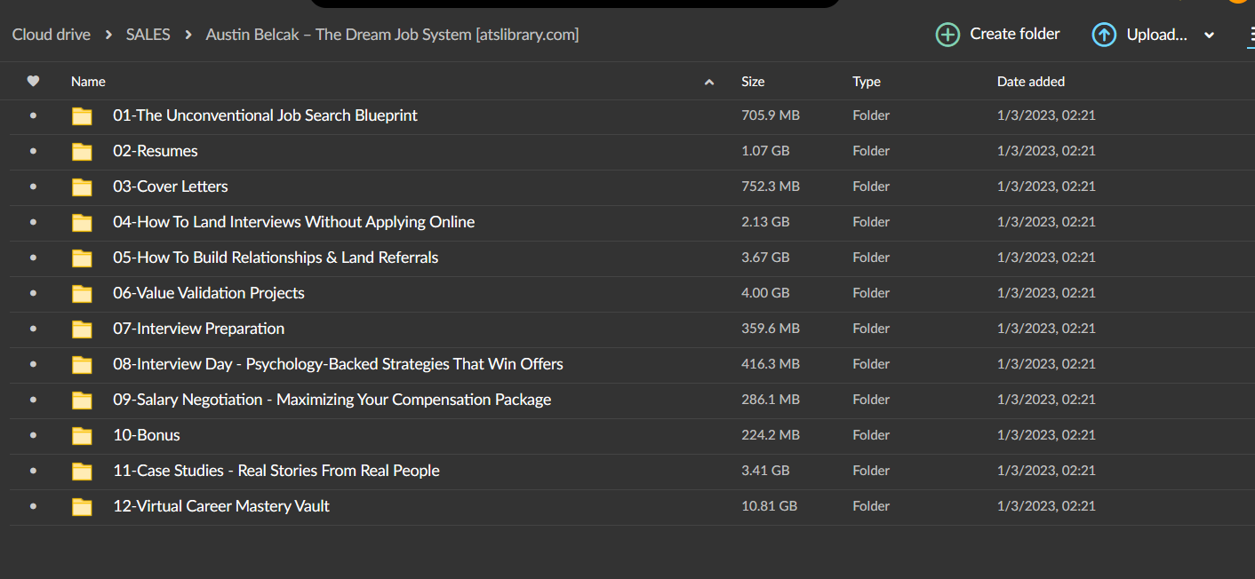Click folder icon beside 12-Virtual Career Mastery Vault
This screenshot has width=1255, height=579.
(x=82, y=506)
